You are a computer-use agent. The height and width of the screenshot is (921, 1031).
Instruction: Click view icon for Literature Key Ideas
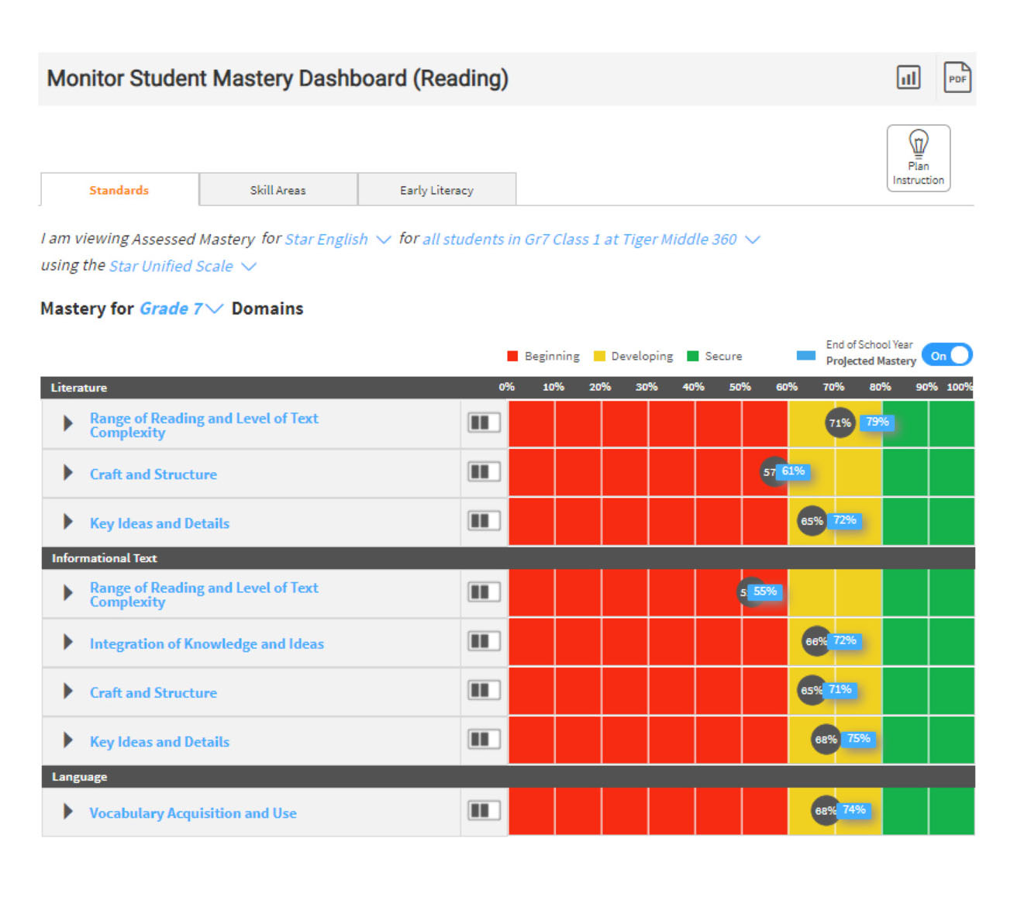[484, 520]
